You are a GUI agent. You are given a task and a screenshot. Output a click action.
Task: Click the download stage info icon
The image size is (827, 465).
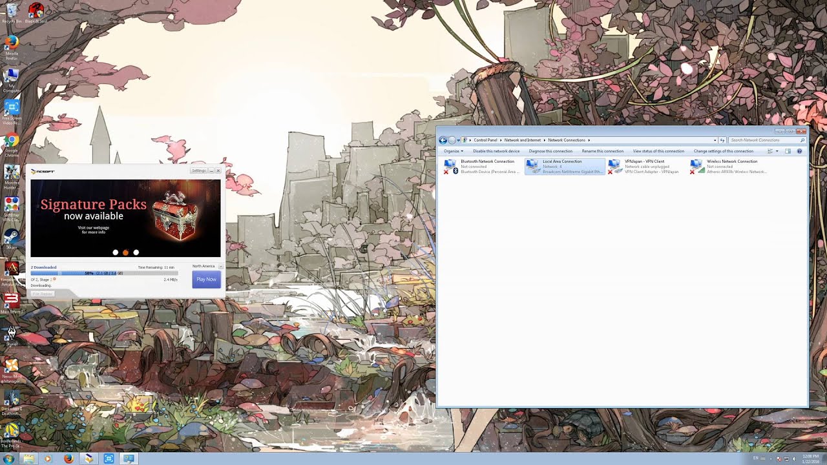[x=54, y=279]
